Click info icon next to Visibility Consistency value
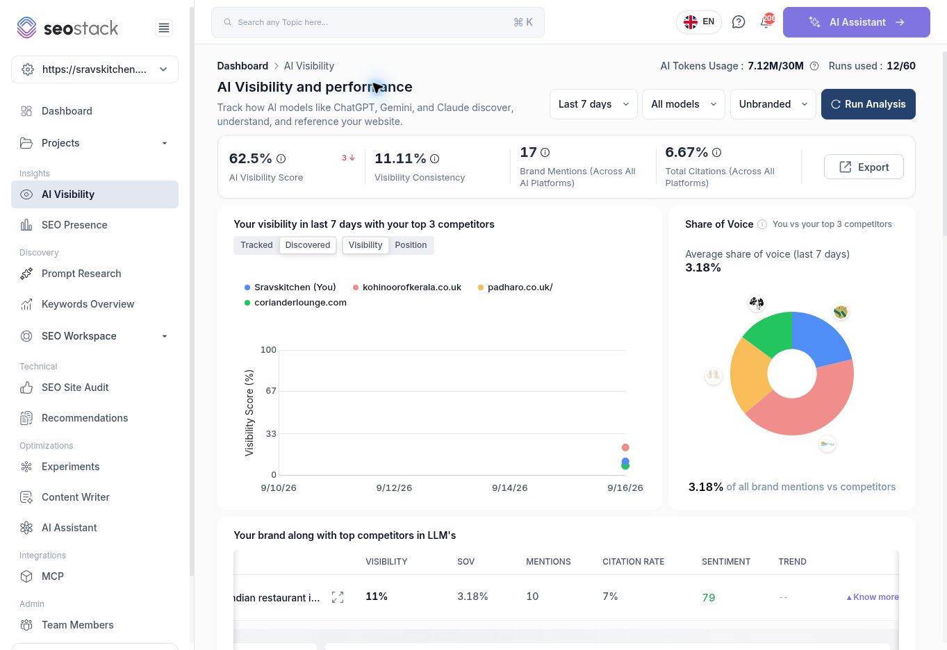Image resolution: width=947 pixels, height=650 pixels. (434, 159)
